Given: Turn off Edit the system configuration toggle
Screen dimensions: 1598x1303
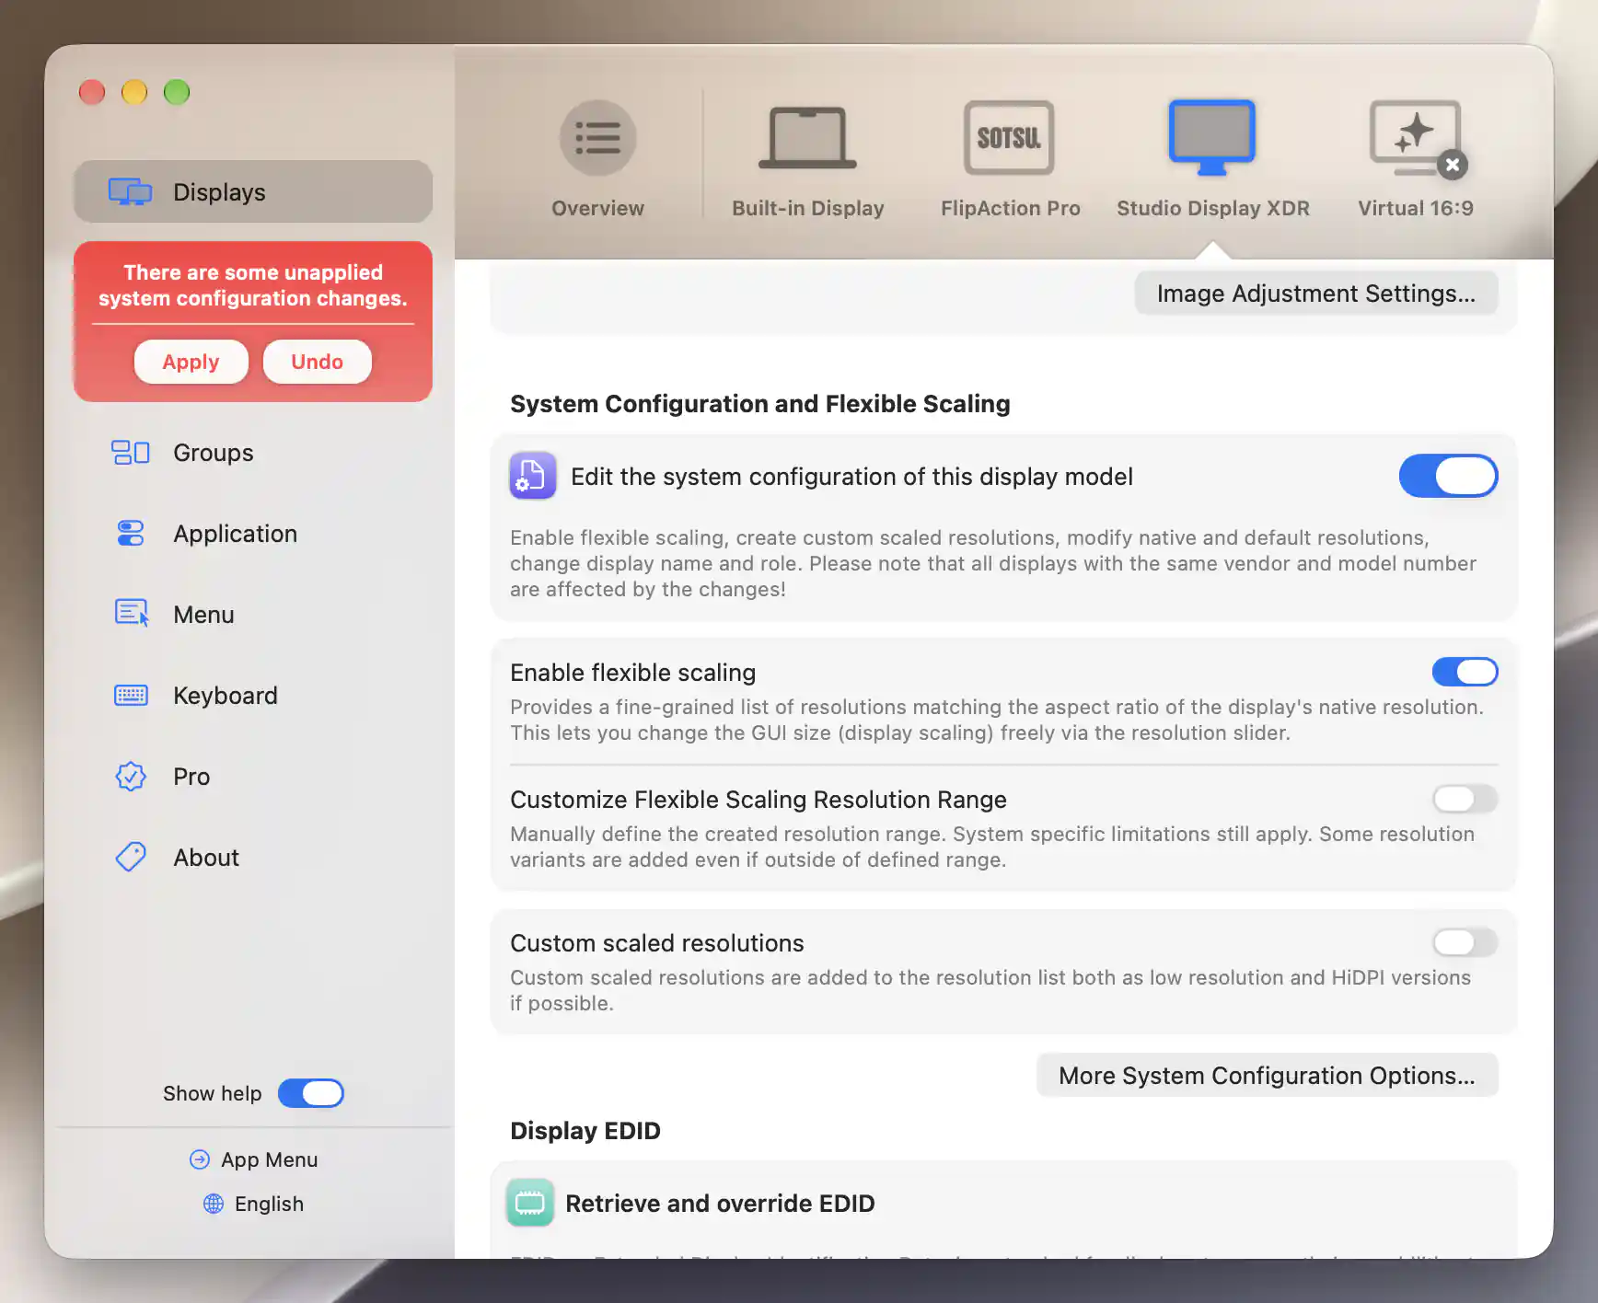Looking at the screenshot, I should point(1448,476).
